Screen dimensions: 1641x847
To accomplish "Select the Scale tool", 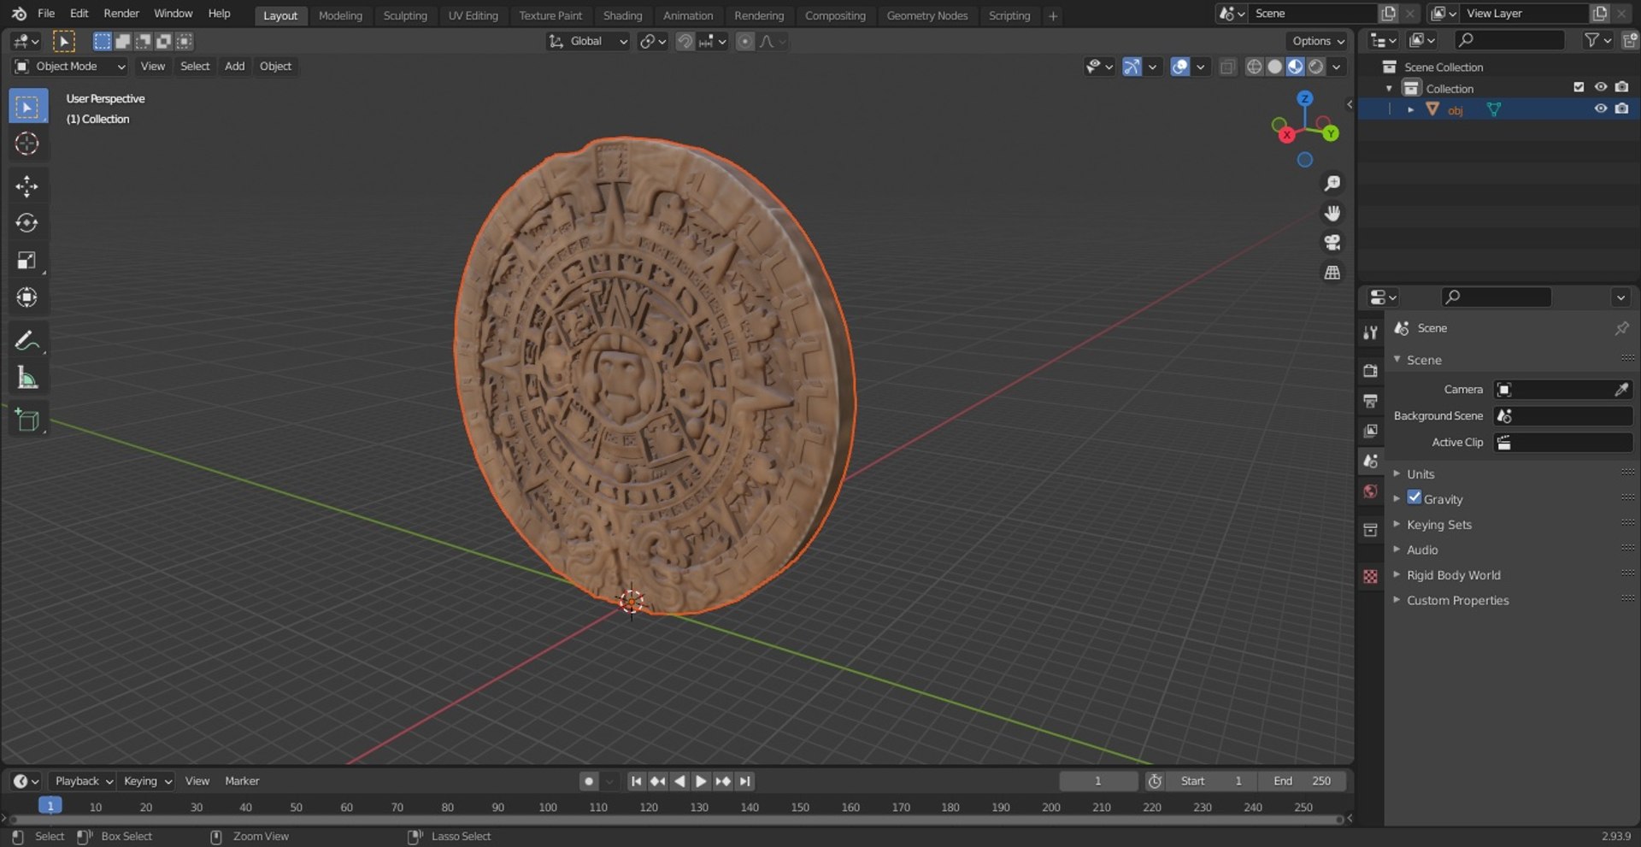I will (x=27, y=260).
